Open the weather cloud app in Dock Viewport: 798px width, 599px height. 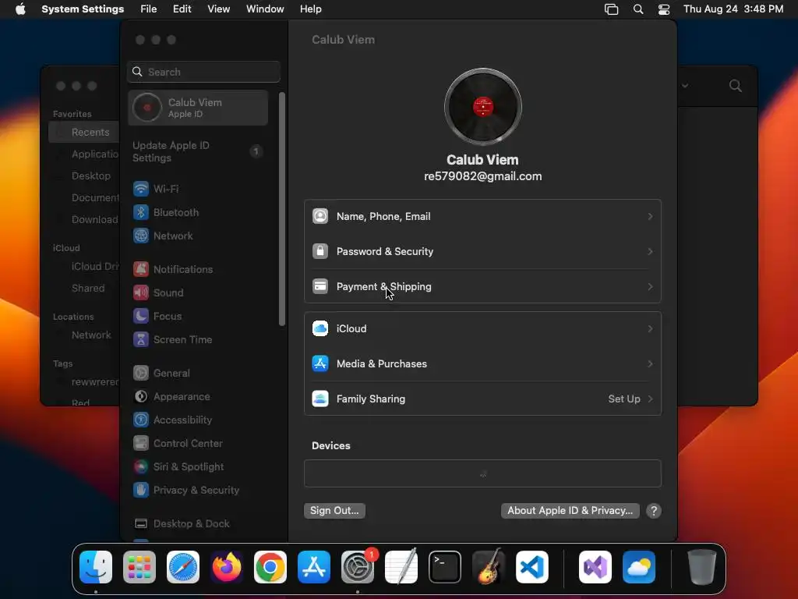coord(639,567)
